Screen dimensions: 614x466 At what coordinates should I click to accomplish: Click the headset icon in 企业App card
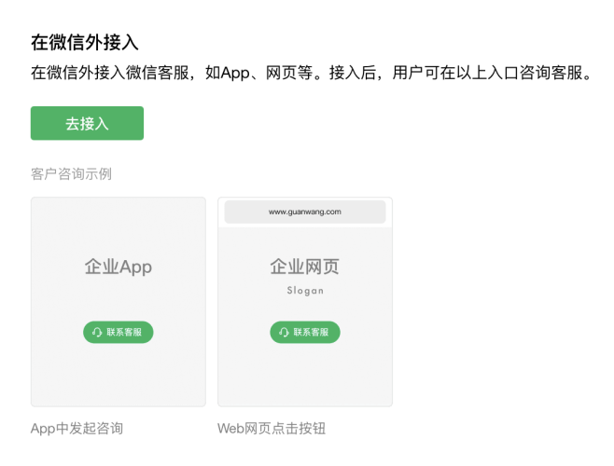click(97, 332)
